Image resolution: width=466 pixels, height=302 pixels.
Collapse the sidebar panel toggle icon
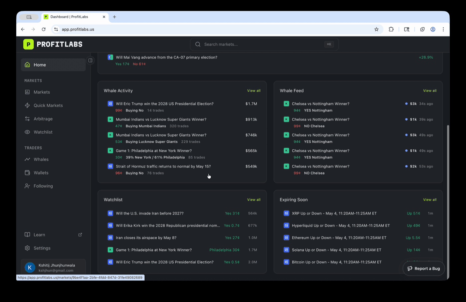(x=90, y=61)
